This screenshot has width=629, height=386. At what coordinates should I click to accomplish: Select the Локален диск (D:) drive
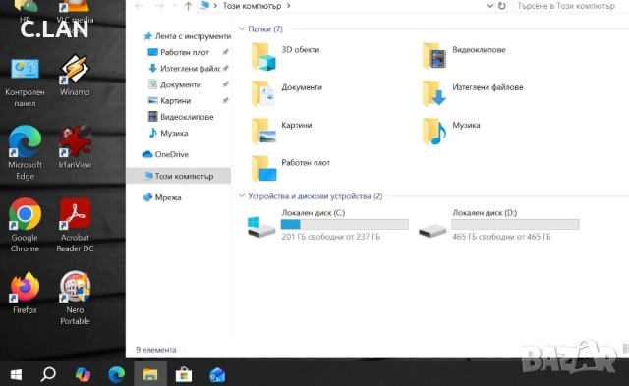tap(498, 225)
